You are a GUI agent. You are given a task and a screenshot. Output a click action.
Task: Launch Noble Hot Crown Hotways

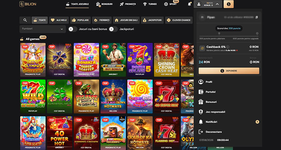[113, 97]
